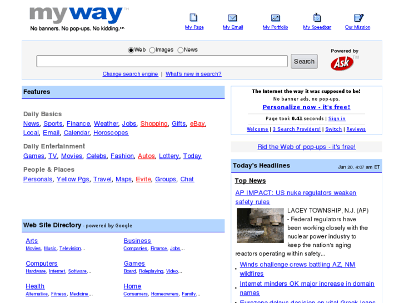Open the Business directory category

coord(137,241)
